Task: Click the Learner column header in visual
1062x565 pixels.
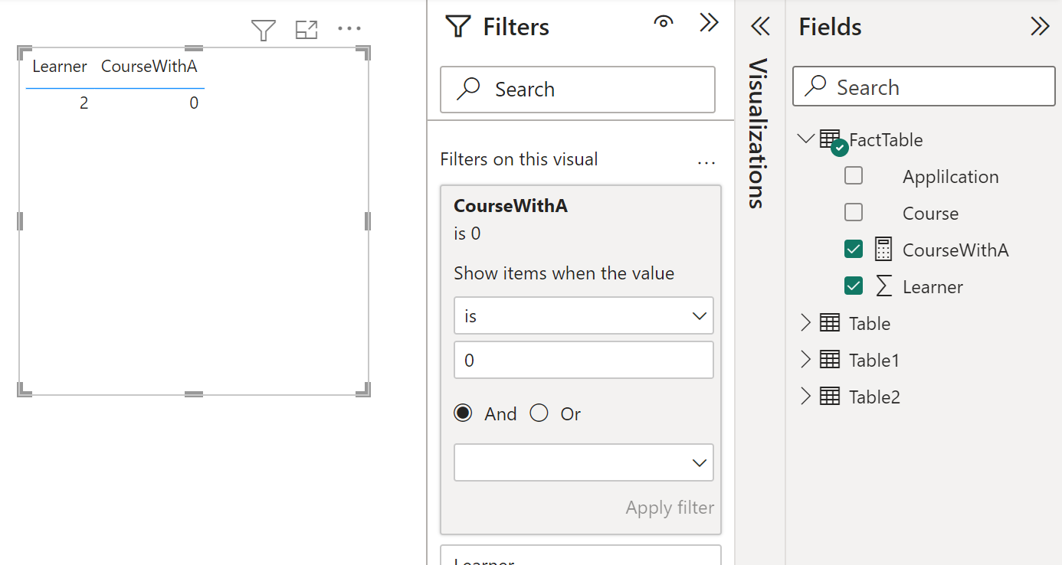Action: point(59,67)
